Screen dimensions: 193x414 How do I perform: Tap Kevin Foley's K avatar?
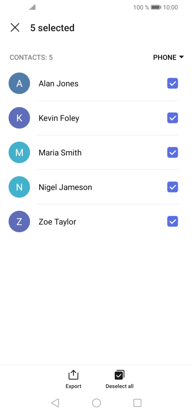coord(19,118)
